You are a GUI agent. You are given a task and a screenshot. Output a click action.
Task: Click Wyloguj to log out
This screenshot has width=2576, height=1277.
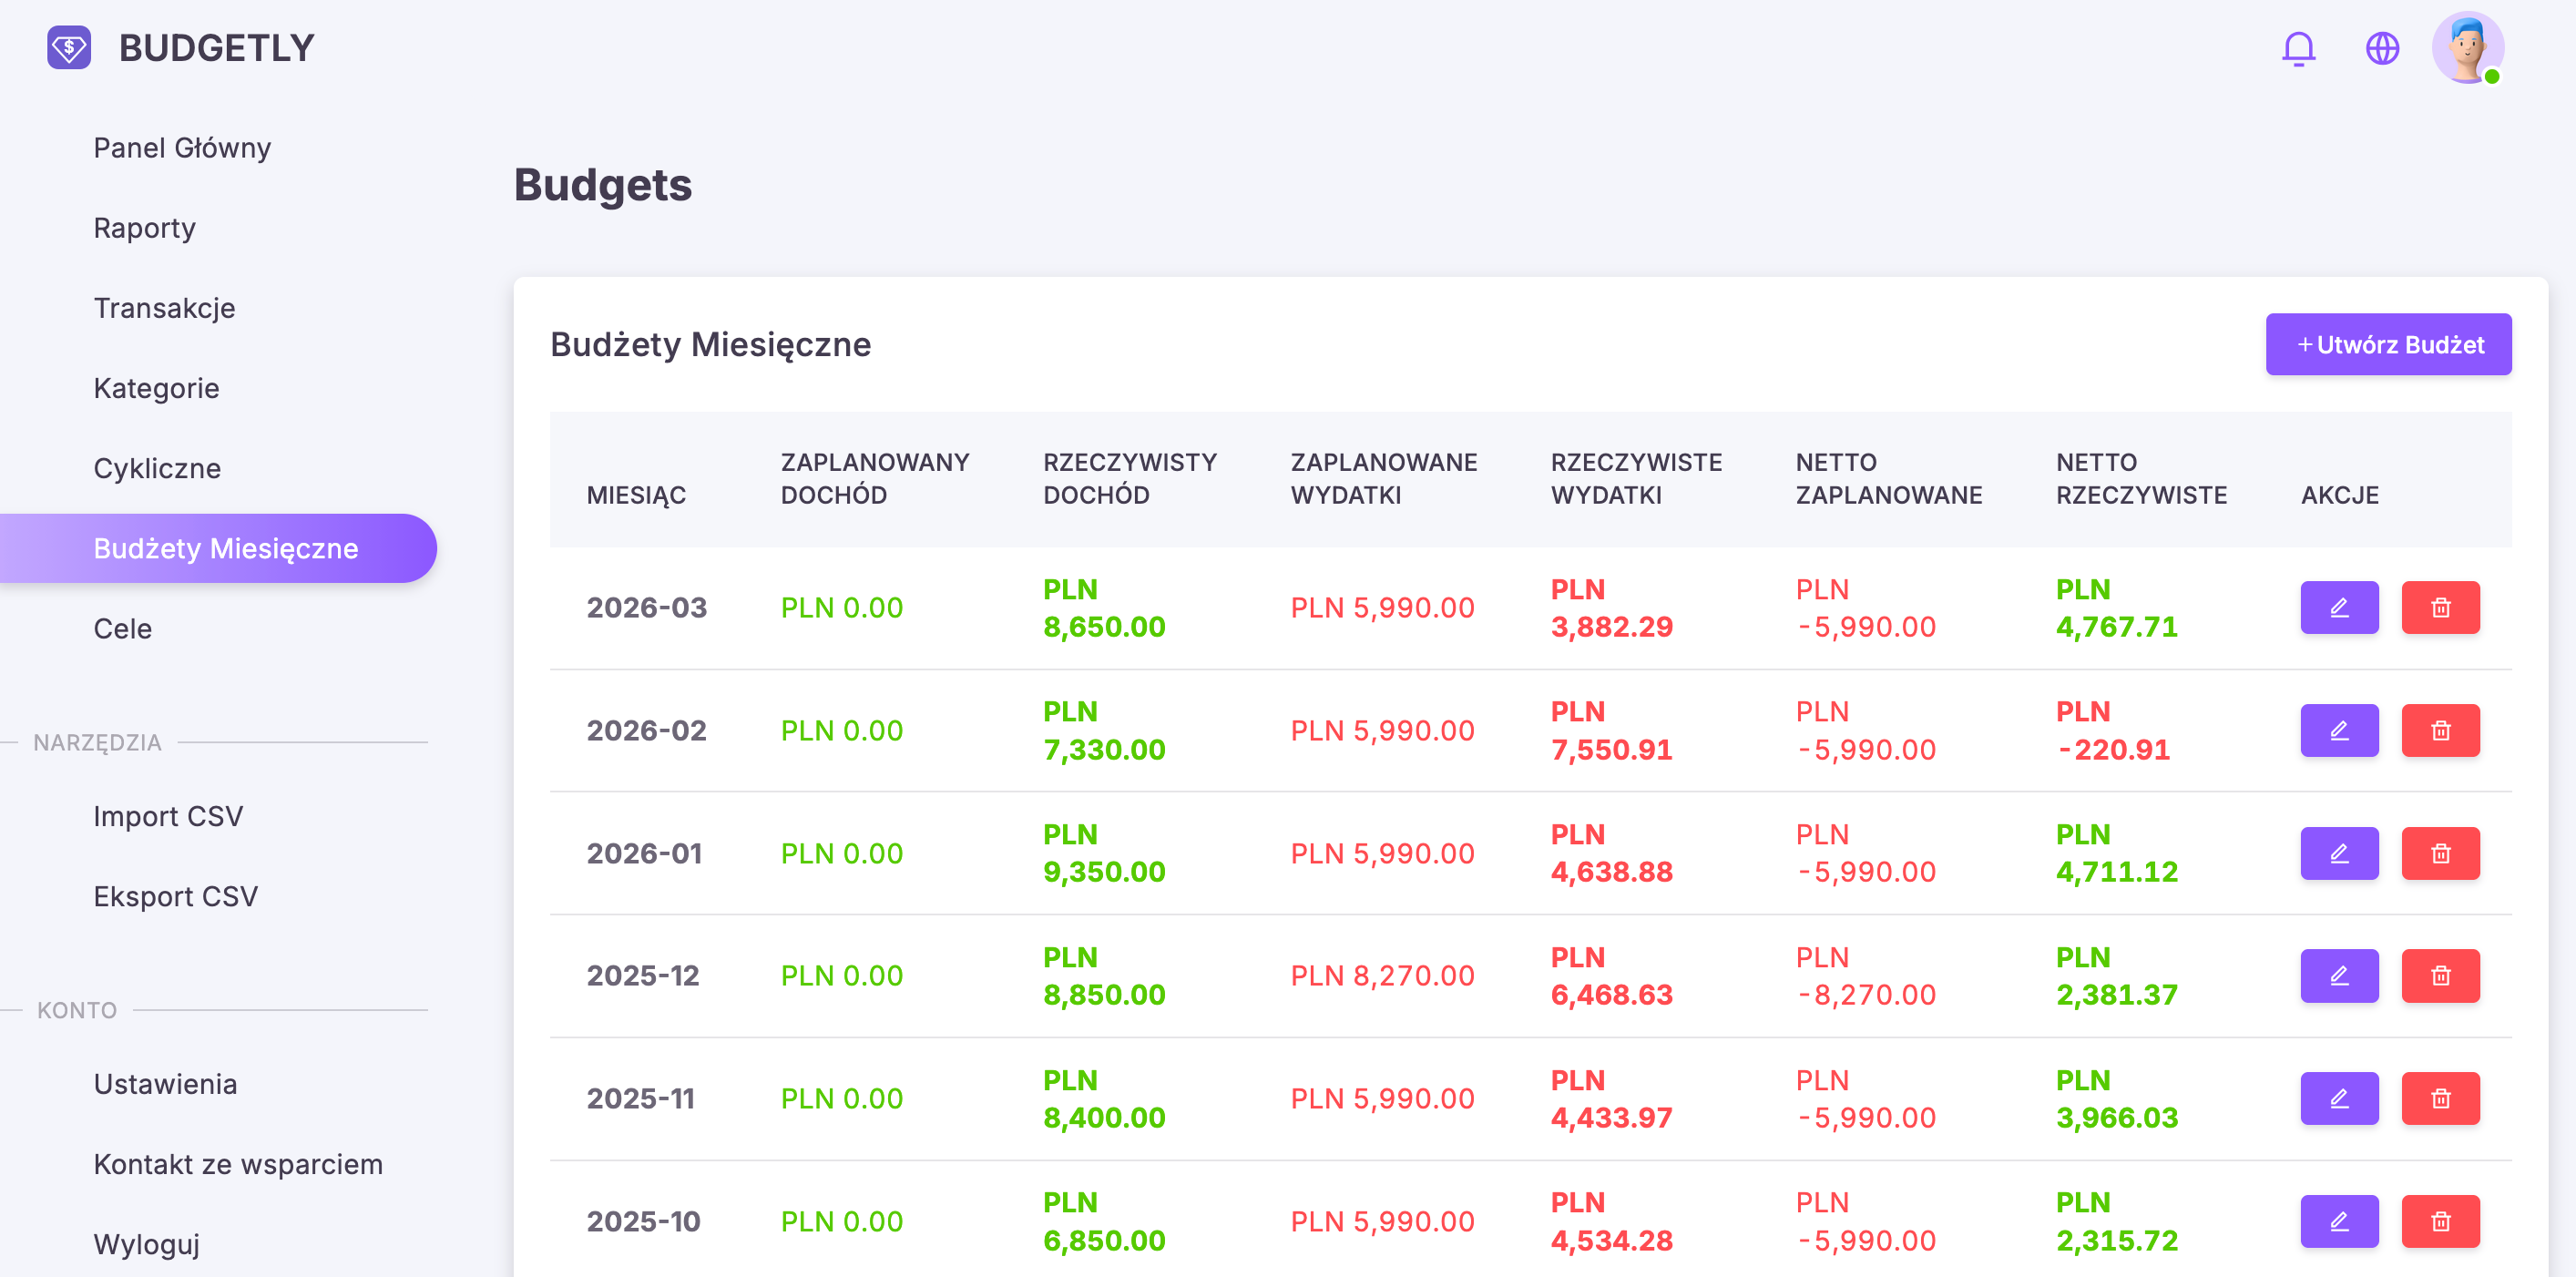pos(146,1244)
